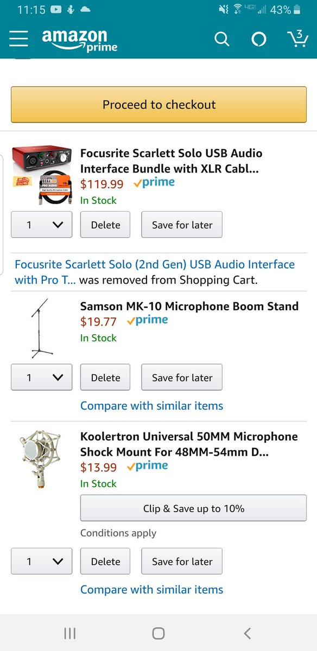
Task: Save Samson MK-10 stand for later
Action: [182, 378]
